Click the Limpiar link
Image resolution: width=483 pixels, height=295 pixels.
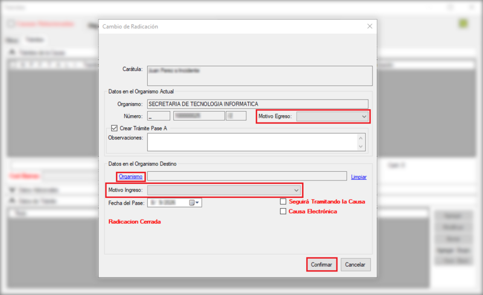pyautogui.click(x=359, y=177)
